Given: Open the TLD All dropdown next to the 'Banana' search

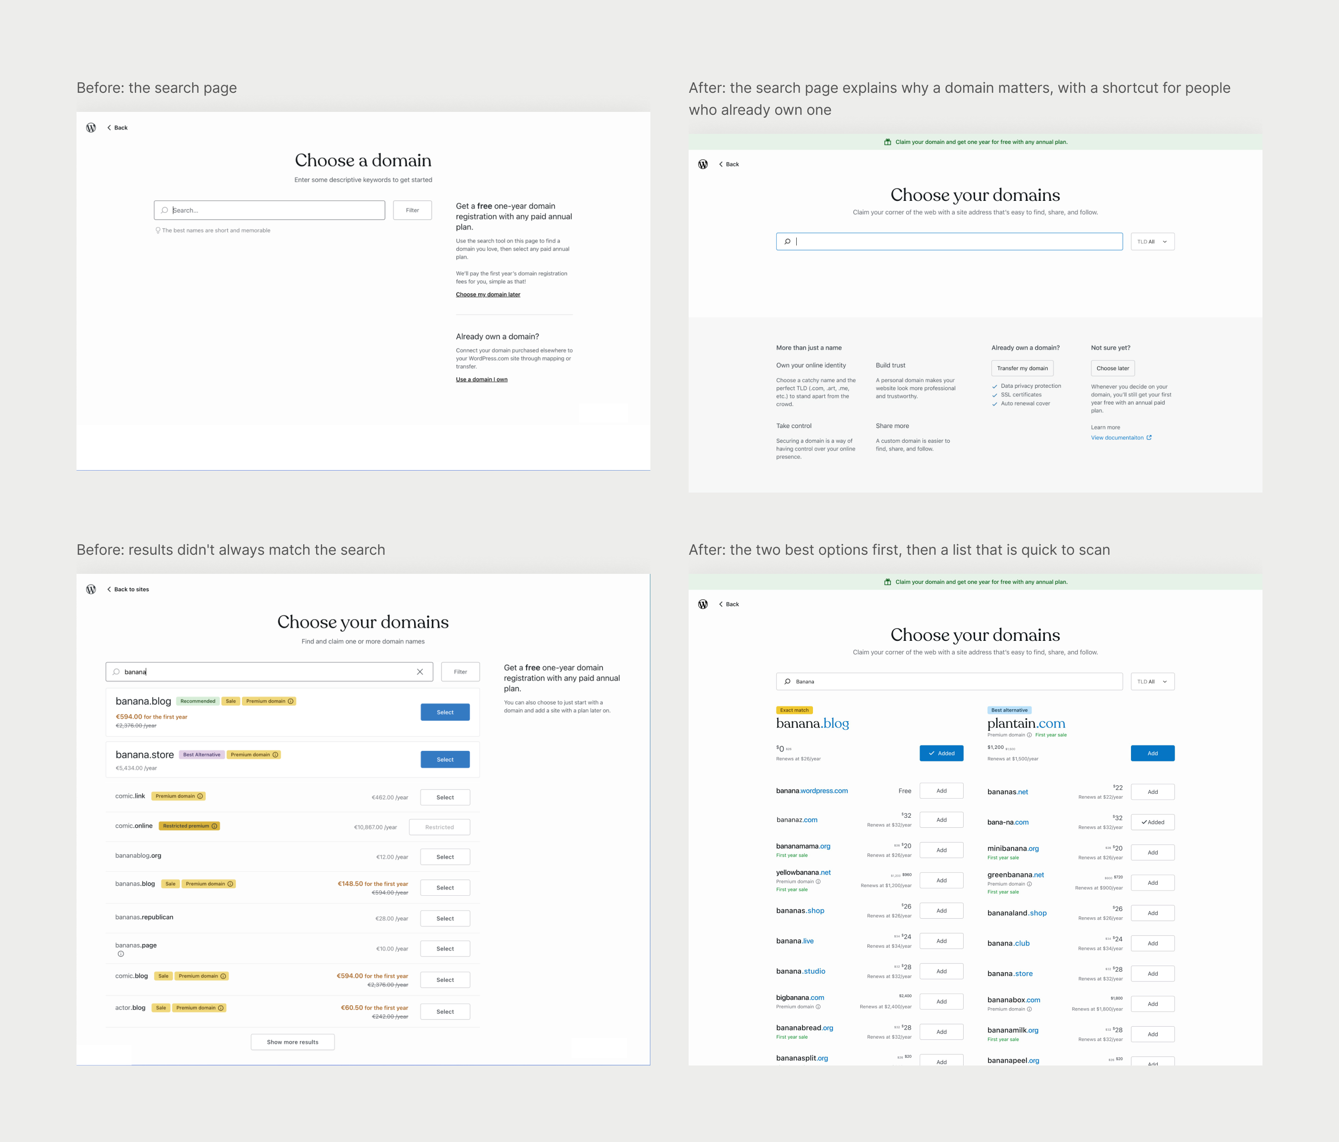Looking at the screenshot, I should [x=1153, y=682].
